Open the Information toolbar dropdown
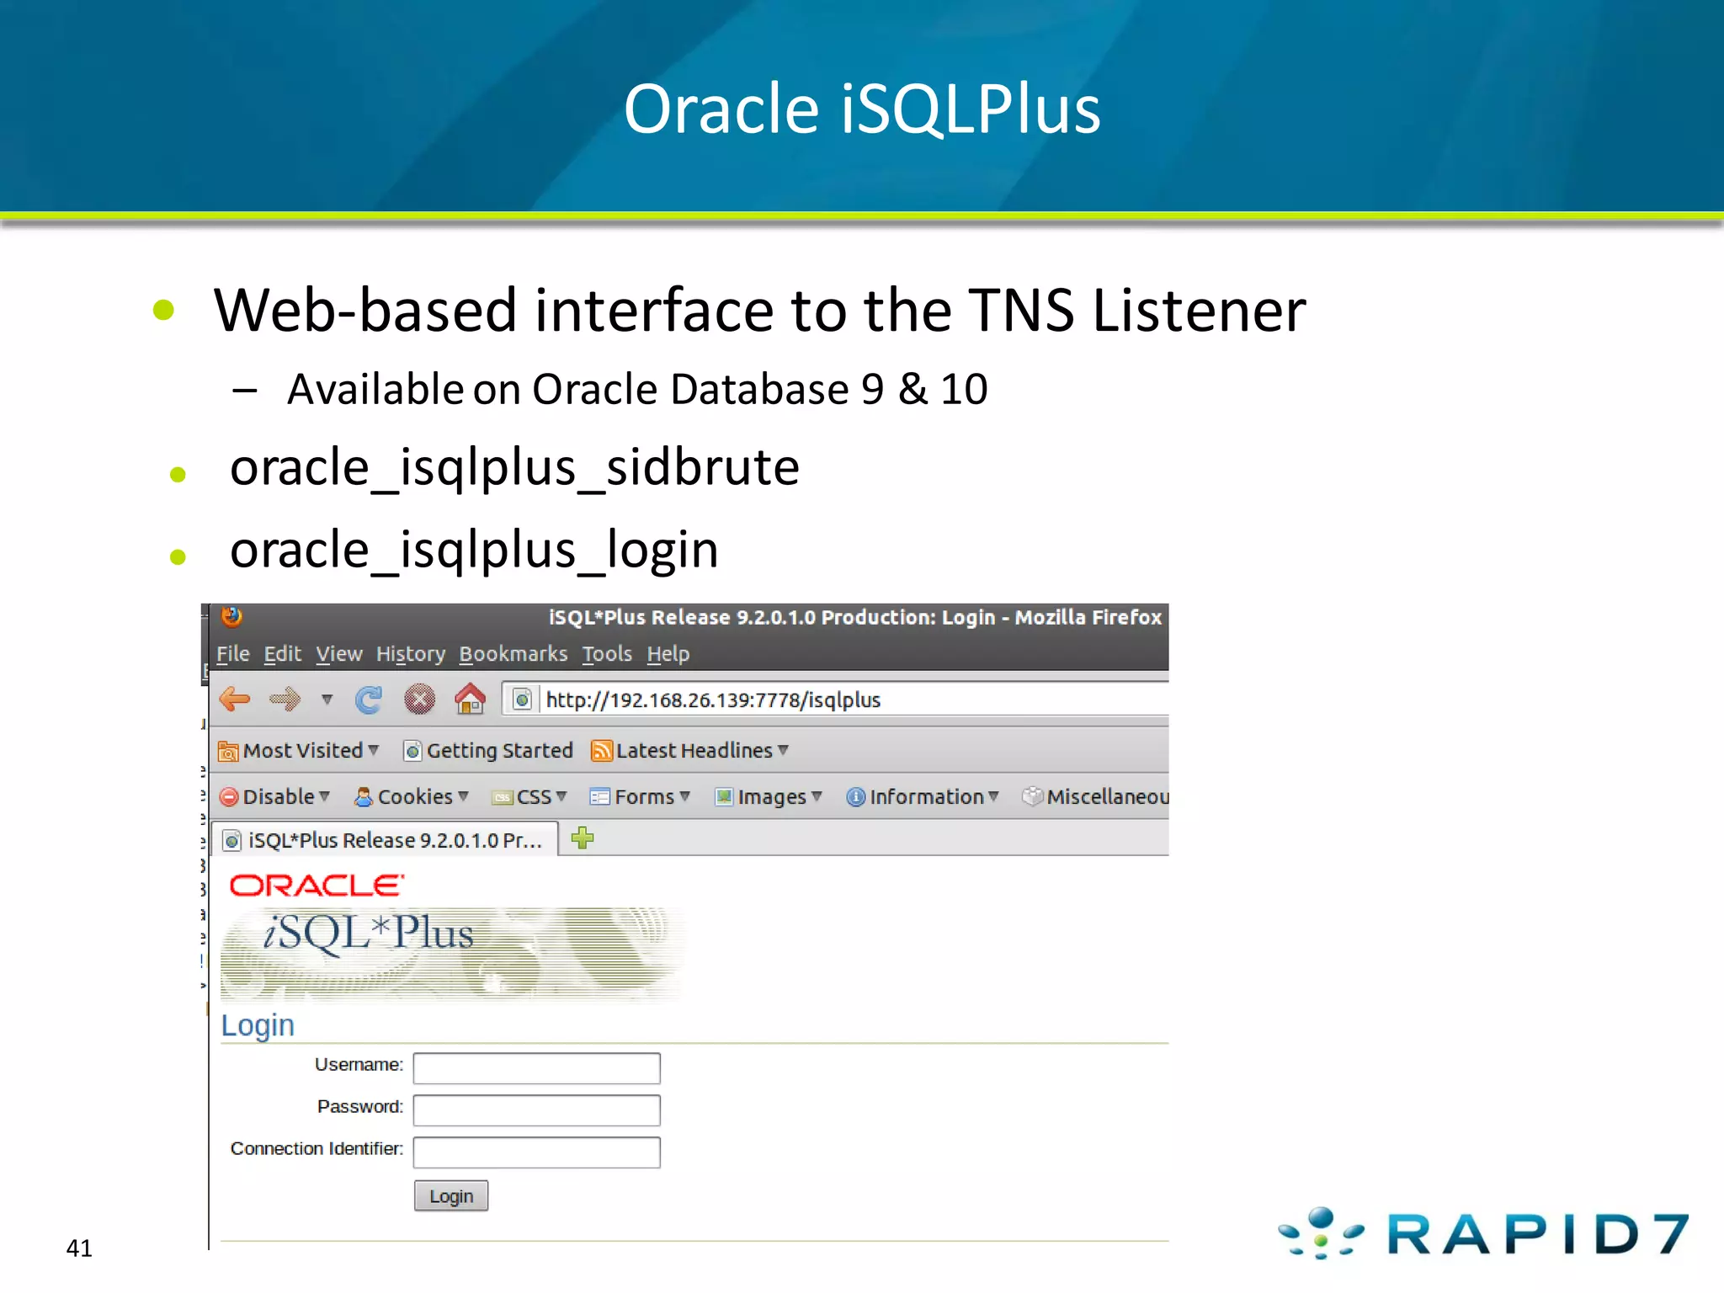The height and width of the screenshot is (1293, 1724). (x=923, y=796)
